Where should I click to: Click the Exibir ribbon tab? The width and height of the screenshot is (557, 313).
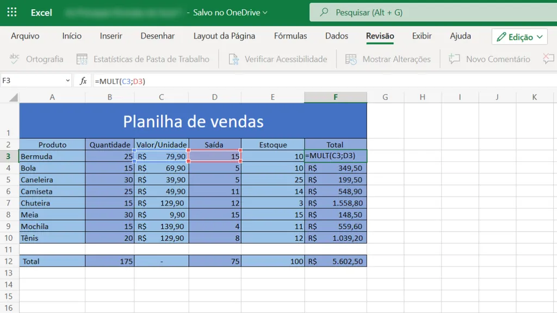coord(422,36)
